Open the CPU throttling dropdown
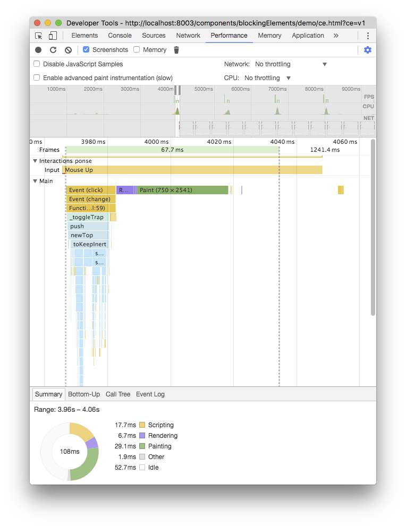Screen dimensions: 406x527 pyautogui.click(x=268, y=78)
